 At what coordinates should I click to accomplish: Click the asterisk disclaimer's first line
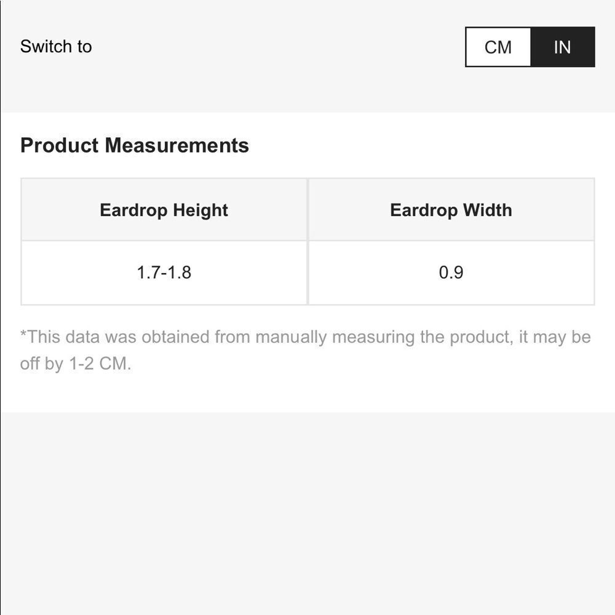[306, 337]
